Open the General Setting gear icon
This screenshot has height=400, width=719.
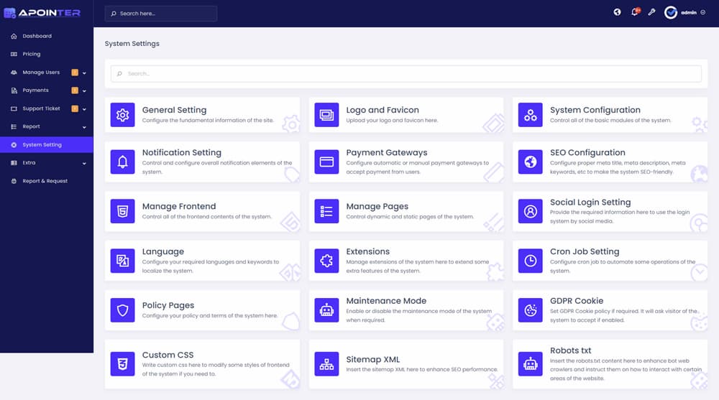click(x=122, y=115)
